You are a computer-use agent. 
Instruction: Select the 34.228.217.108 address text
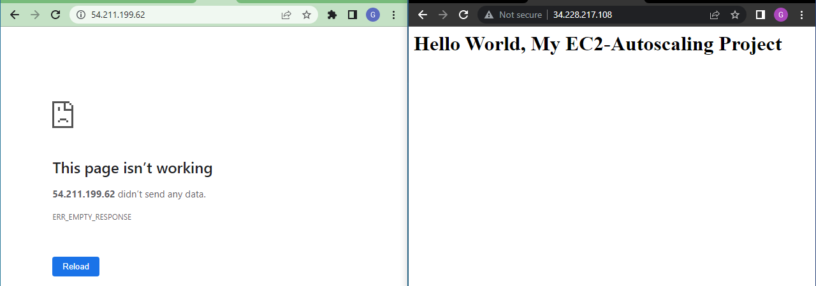[x=583, y=15]
